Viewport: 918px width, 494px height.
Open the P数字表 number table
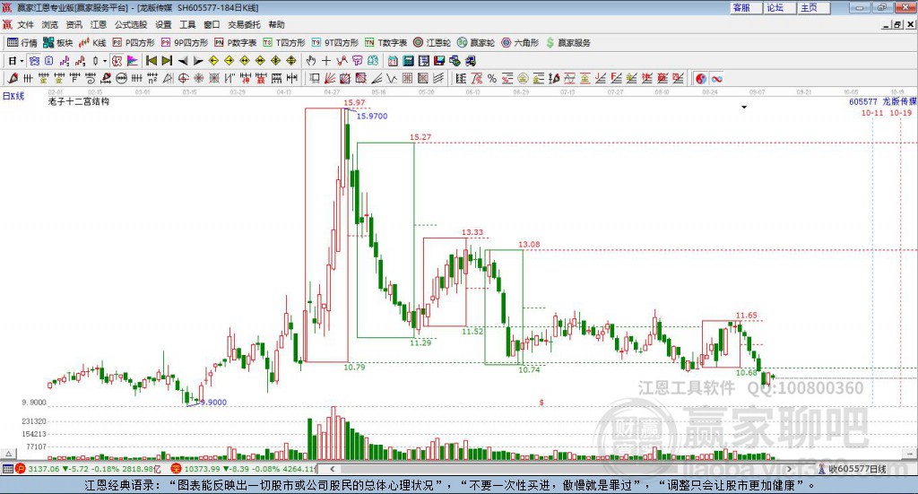[x=236, y=43]
